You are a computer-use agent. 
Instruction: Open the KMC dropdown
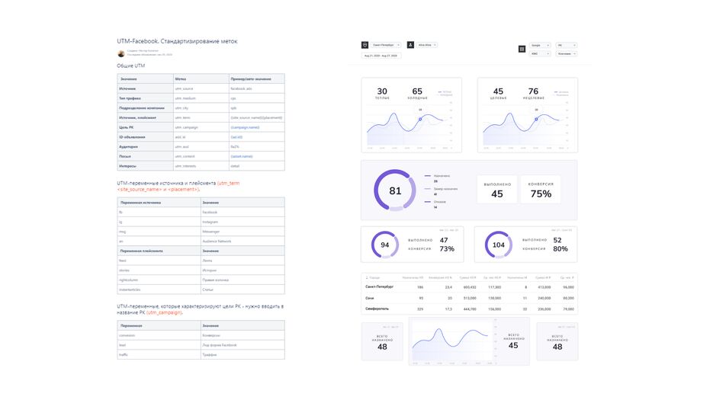[540, 53]
